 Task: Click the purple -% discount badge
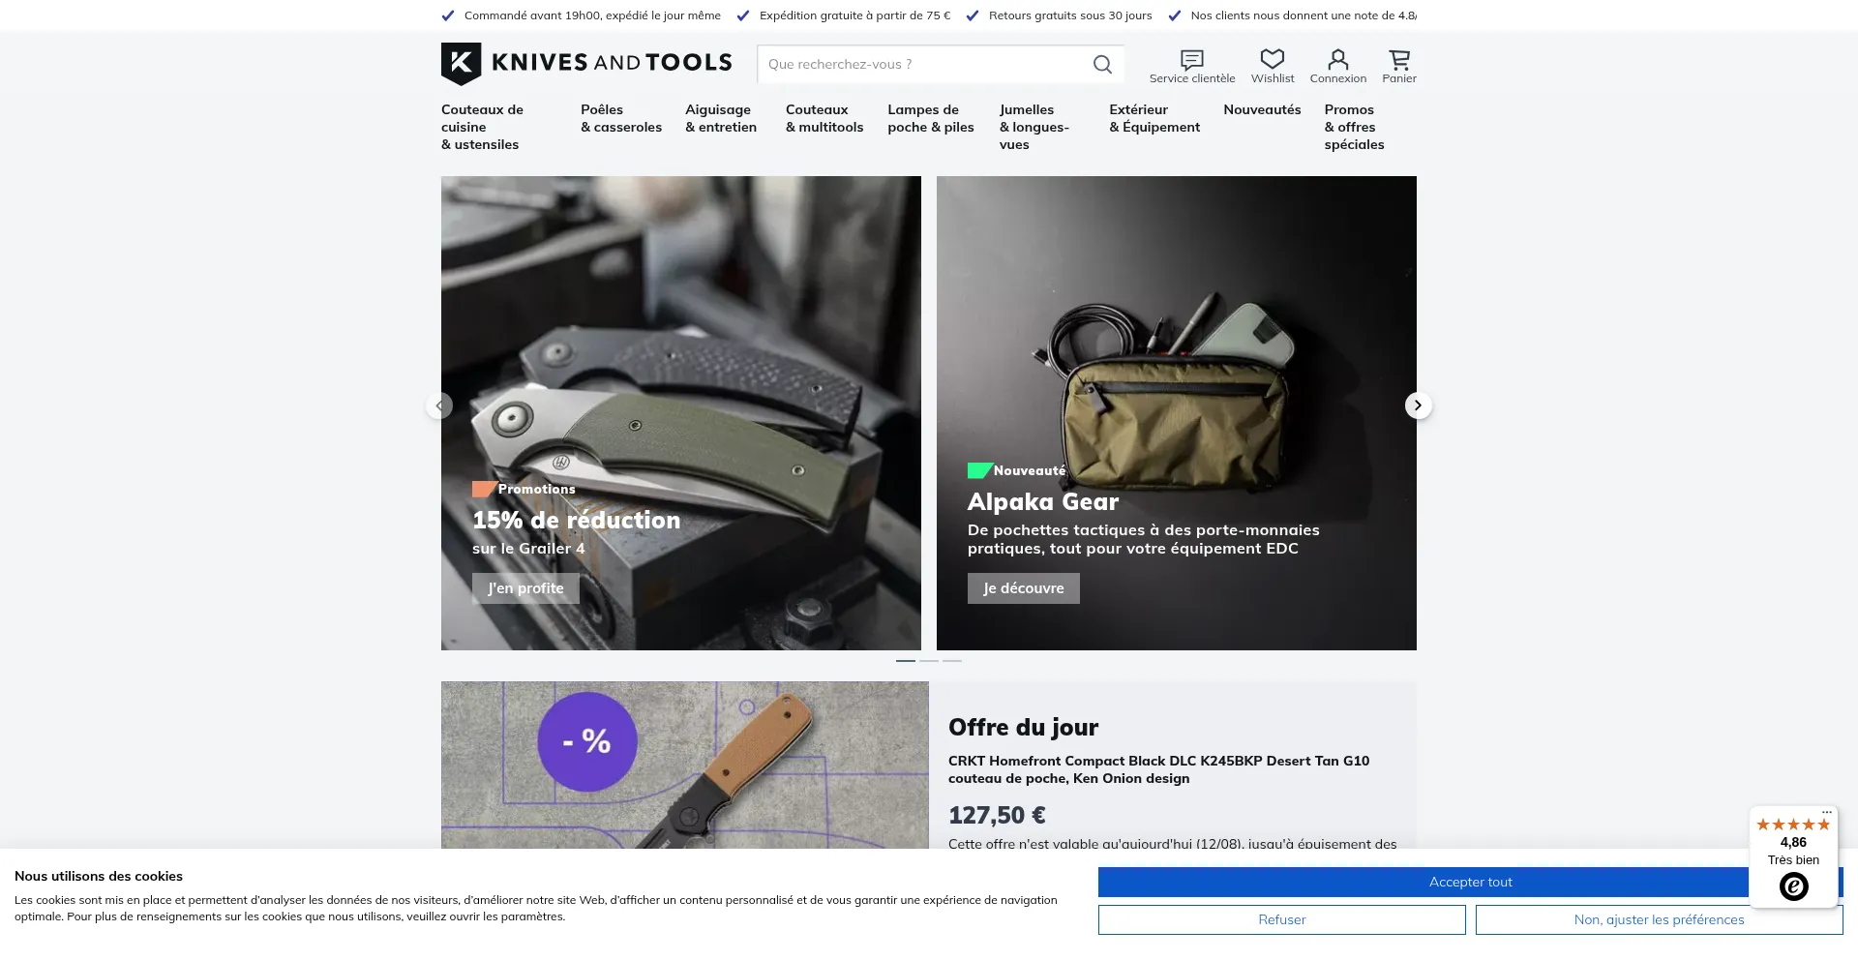pos(587,742)
